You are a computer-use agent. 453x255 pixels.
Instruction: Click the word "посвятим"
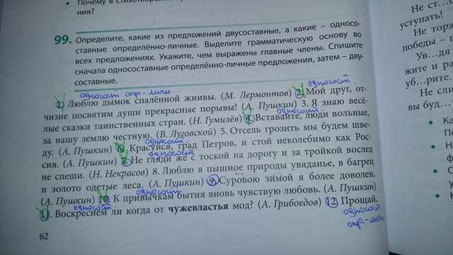tap(93, 114)
